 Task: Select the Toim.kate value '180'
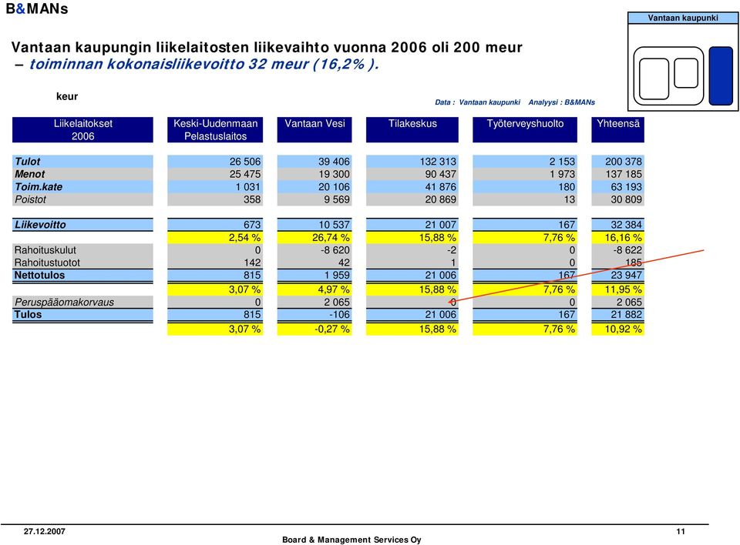pos(567,187)
